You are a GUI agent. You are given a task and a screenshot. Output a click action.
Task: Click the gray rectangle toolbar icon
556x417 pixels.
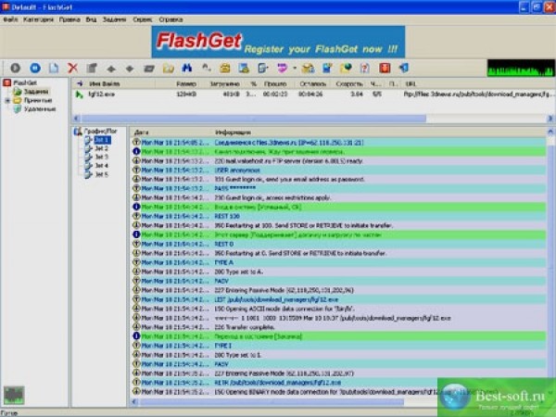[149, 68]
